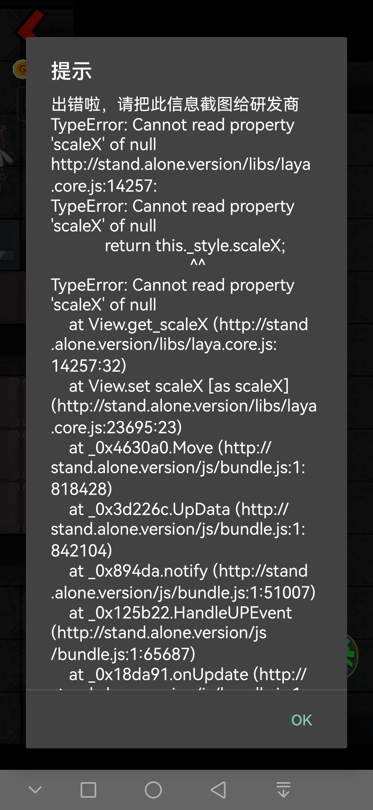Click the 'at View.get_scaleX' stack line

[188, 325]
